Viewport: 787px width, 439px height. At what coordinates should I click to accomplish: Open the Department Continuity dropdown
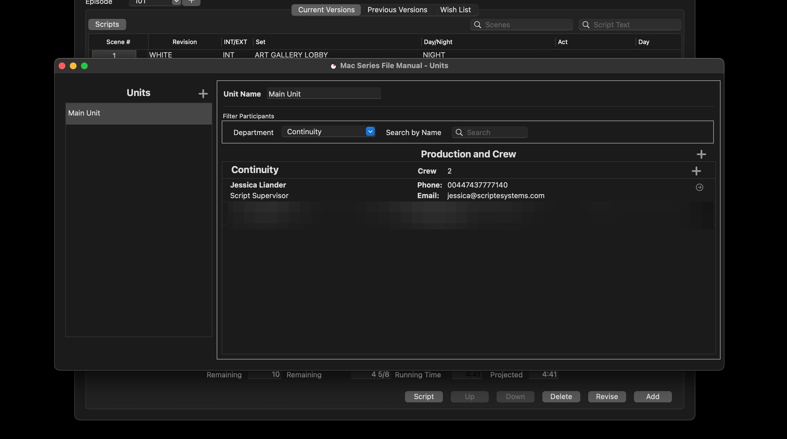tap(370, 131)
